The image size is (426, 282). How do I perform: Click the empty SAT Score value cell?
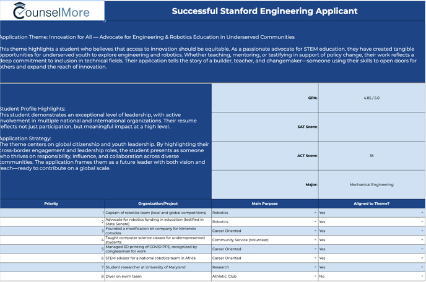[x=372, y=127]
